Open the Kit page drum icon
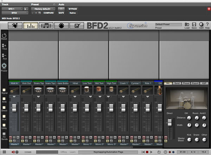This screenshot has height=155, width=211. click(x=15, y=26)
